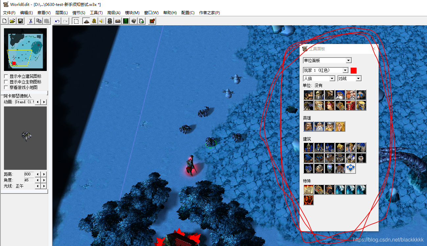
Task: Undo the last edit
Action: [x=57, y=21]
